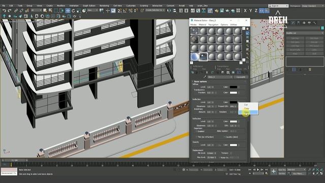Click the Mirror tool icon
Screen dimensions: 325x183
(x=169, y=11)
